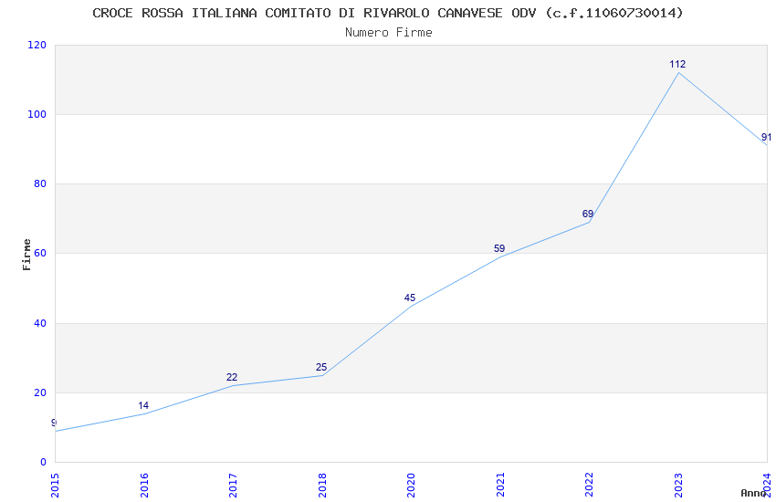The width and height of the screenshot is (776, 502).
Task: Select the data label 91 for 2024
Action: (x=766, y=137)
